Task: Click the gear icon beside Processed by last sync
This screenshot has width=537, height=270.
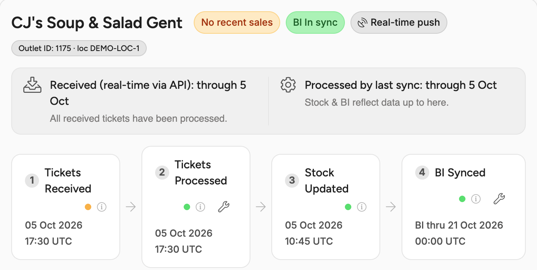Action: point(288,85)
